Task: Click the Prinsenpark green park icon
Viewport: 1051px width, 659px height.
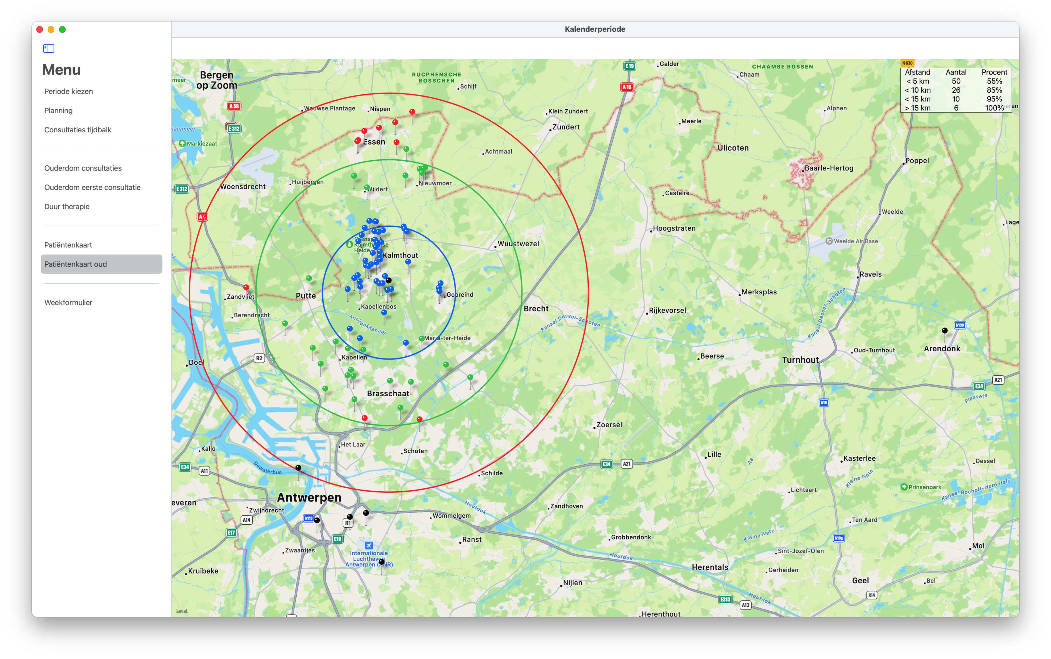Action: click(904, 487)
